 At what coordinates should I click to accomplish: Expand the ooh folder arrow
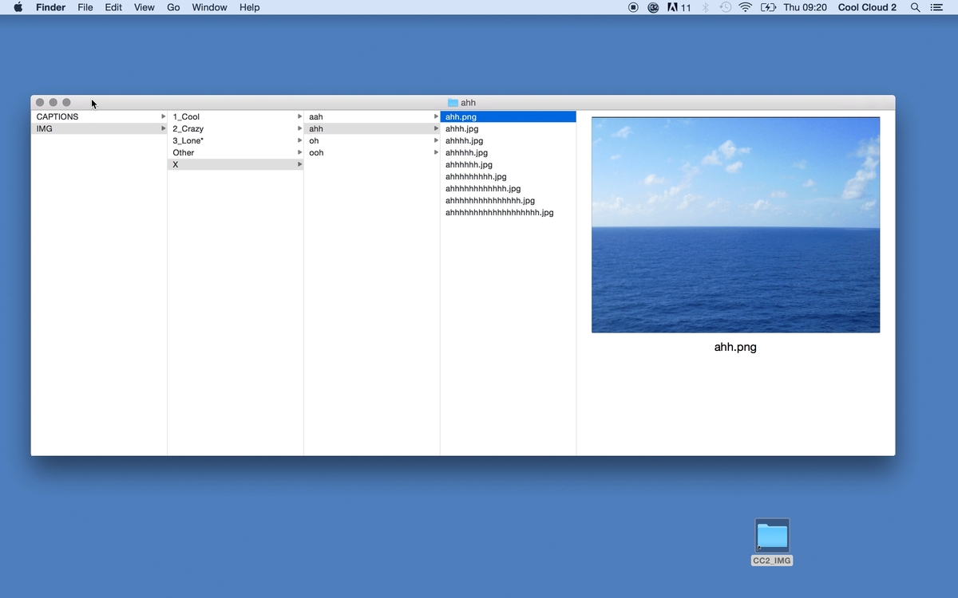click(x=436, y=152)
